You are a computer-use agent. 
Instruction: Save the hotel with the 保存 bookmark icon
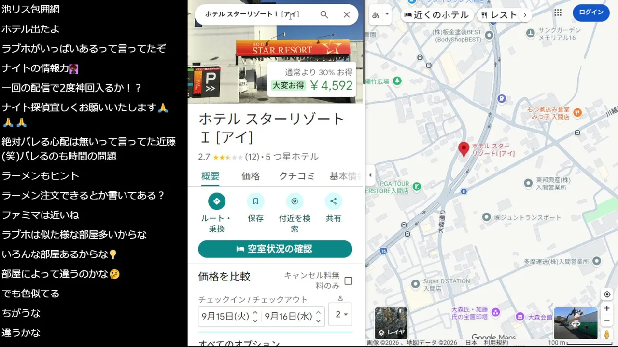click(256, 201)
